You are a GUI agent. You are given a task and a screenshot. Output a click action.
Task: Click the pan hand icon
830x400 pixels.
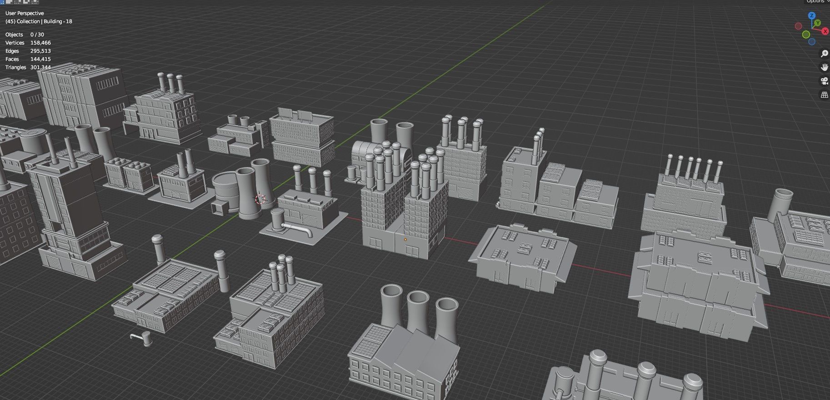point(824,67)
